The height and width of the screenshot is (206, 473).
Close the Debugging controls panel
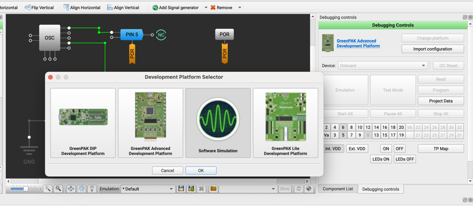tap(470, 17)
